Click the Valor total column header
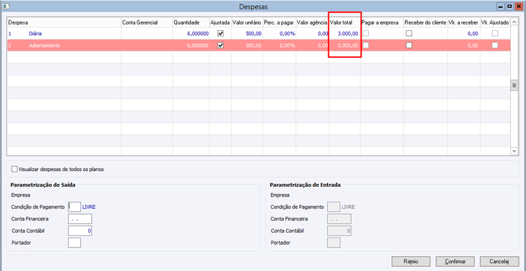 (x=345, y=22)
